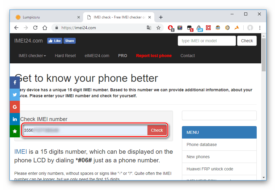Image resolution: width=276 pixels, height=190 pixels.
Task: Click the page scrollbar thumb
Action: pyautogui.click(x=264, y=55)
